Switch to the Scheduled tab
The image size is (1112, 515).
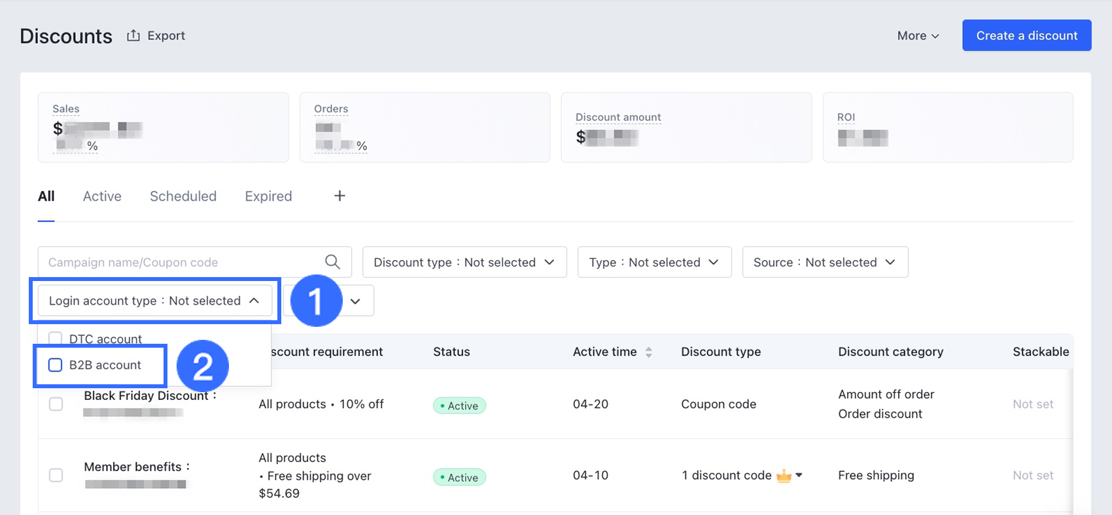point(183,196)
